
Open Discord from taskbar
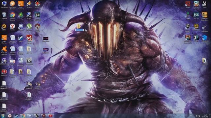pos(30,116)
